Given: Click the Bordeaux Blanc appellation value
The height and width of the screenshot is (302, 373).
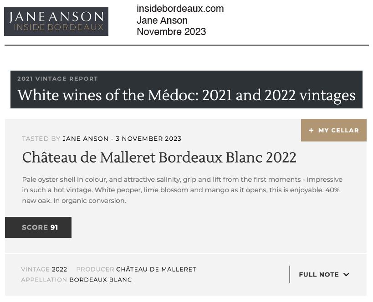Looking at the screenshot, I should click(x=101, y=280).
